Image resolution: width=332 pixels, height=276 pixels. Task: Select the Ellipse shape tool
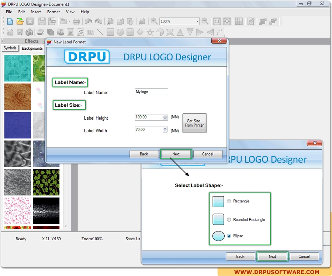pos(120,32)
